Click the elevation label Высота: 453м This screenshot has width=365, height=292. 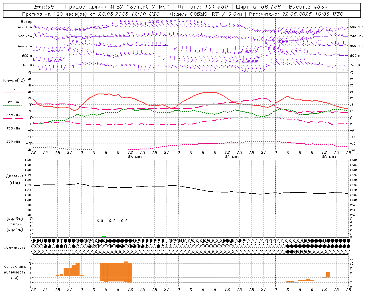click(x=308, y=7)
